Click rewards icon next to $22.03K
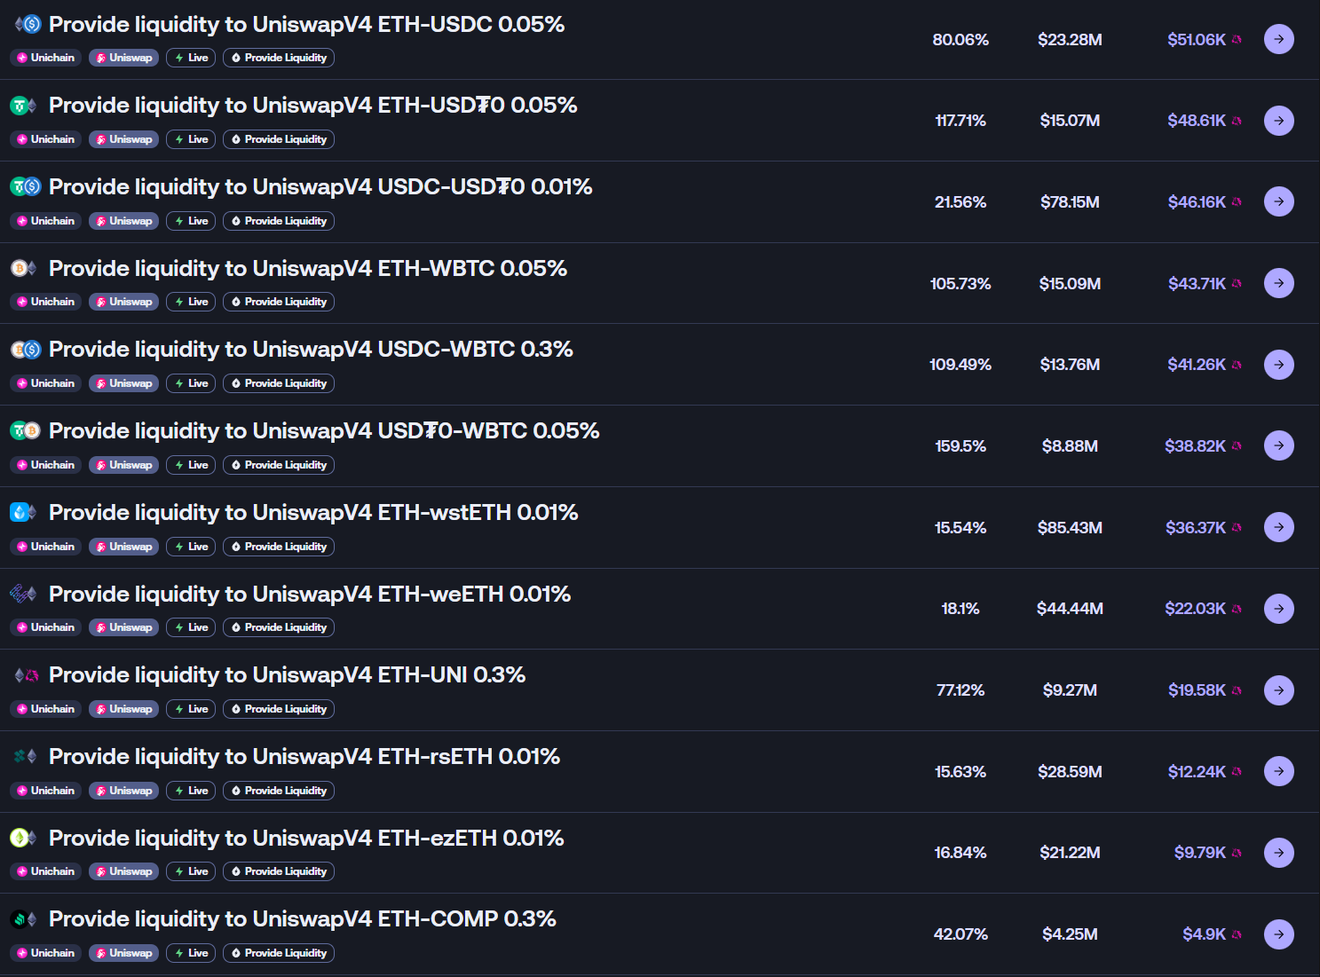 [1237, 609]
